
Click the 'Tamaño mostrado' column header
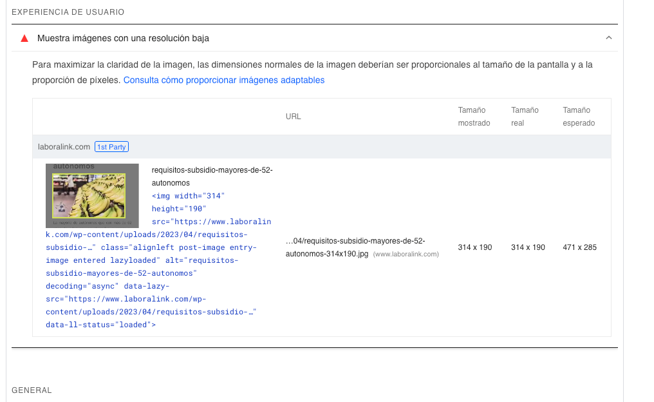pyautogui.click(x=474, y=117)
